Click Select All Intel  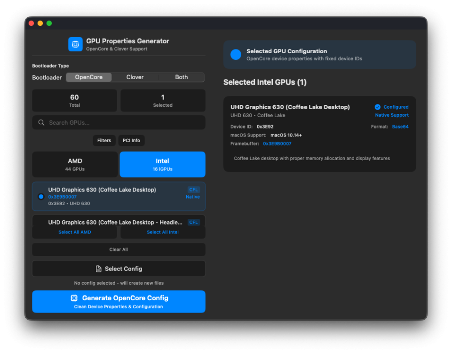pyautogui.click(x=163, y=232)
